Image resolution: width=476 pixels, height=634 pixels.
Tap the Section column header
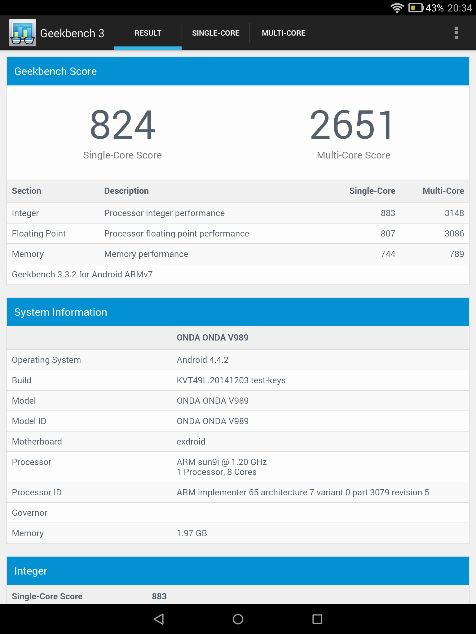point(26,191)
